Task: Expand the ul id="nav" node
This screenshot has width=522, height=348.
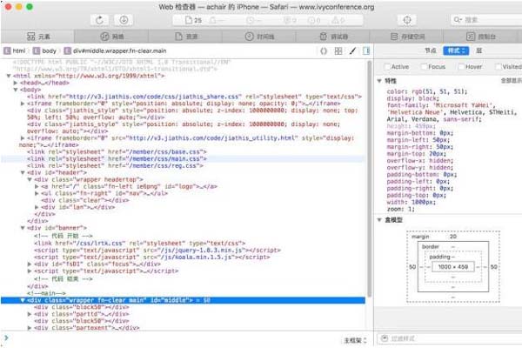Action: point(37,193)
